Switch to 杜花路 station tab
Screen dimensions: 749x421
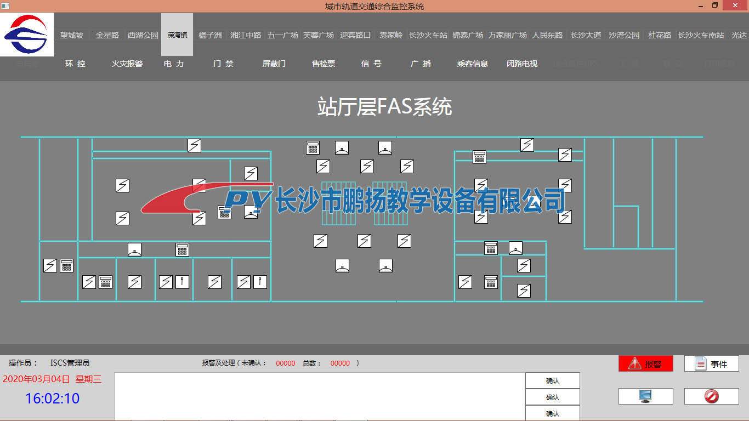tap(660, 35)
